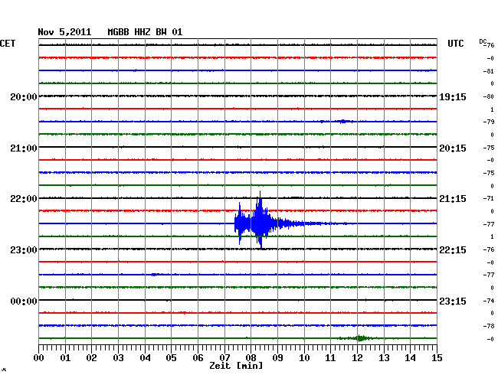
Task: Click the 20:15 UTC time label
Action: (453, 148)
